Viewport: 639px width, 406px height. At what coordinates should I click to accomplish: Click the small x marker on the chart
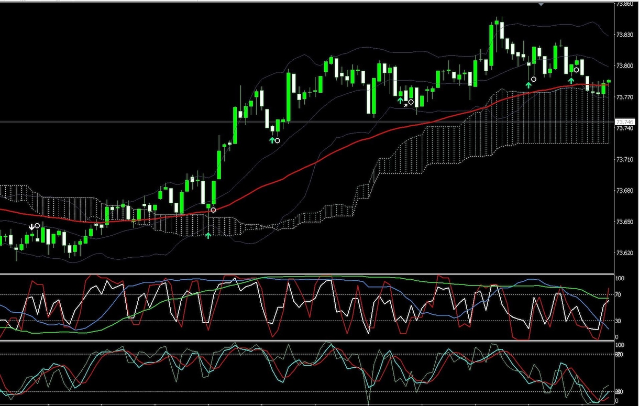(x=405, y=105)
